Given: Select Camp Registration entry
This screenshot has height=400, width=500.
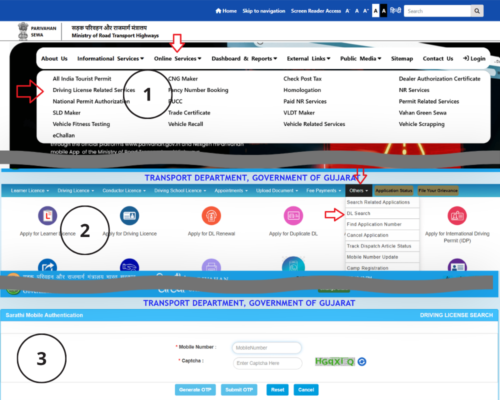Looking at the screenshot, I should [382, 267].
